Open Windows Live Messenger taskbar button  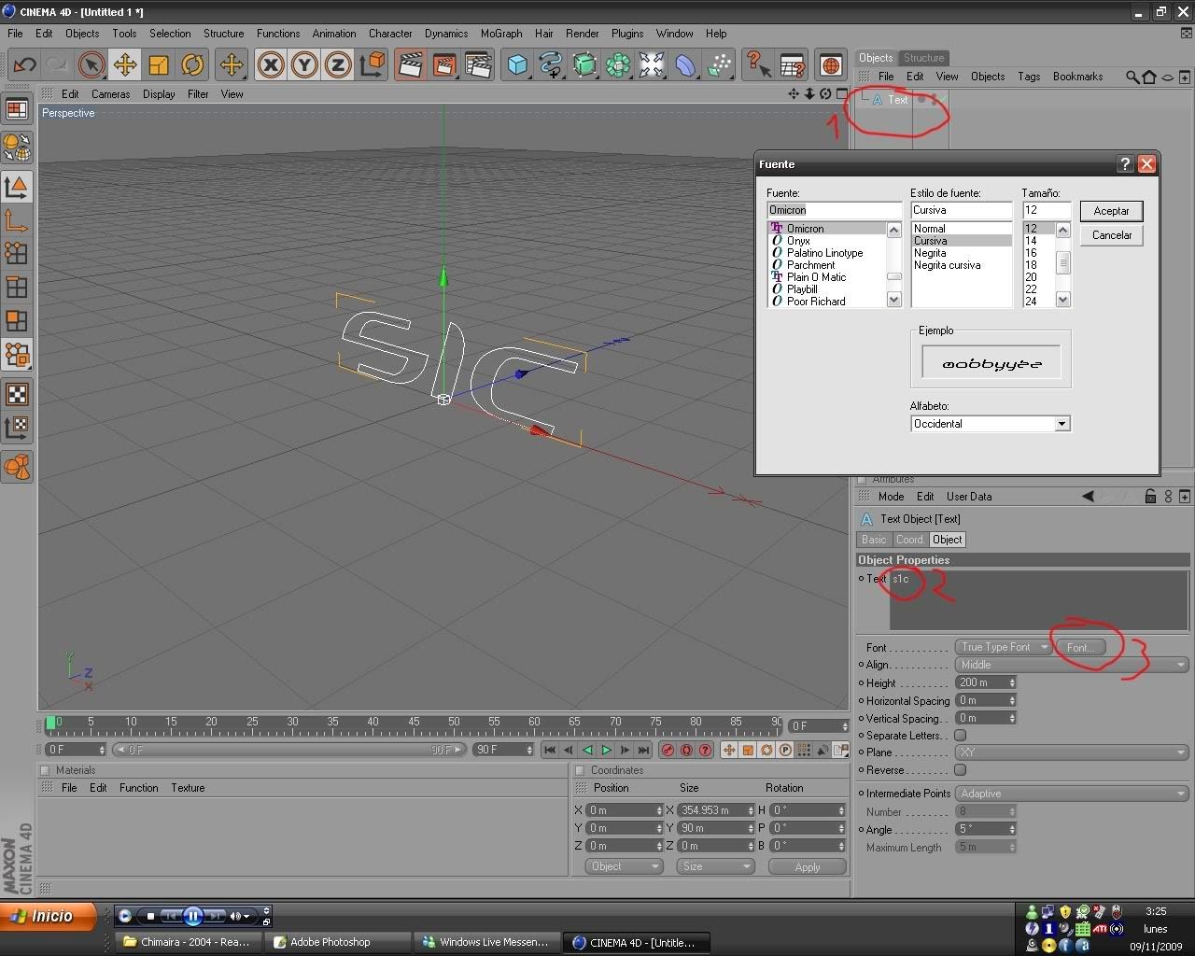click(487, 942)
